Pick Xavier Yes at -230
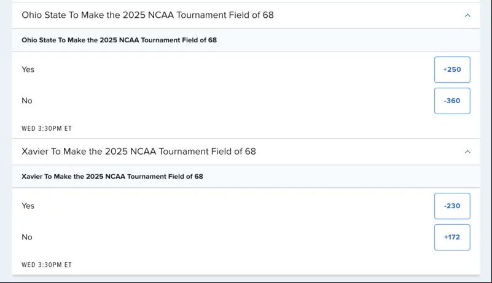 [x=452, y=206]
